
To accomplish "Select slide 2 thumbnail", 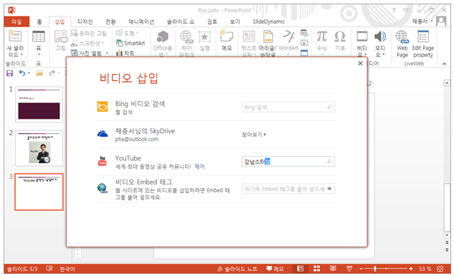I will coord(39,148).
